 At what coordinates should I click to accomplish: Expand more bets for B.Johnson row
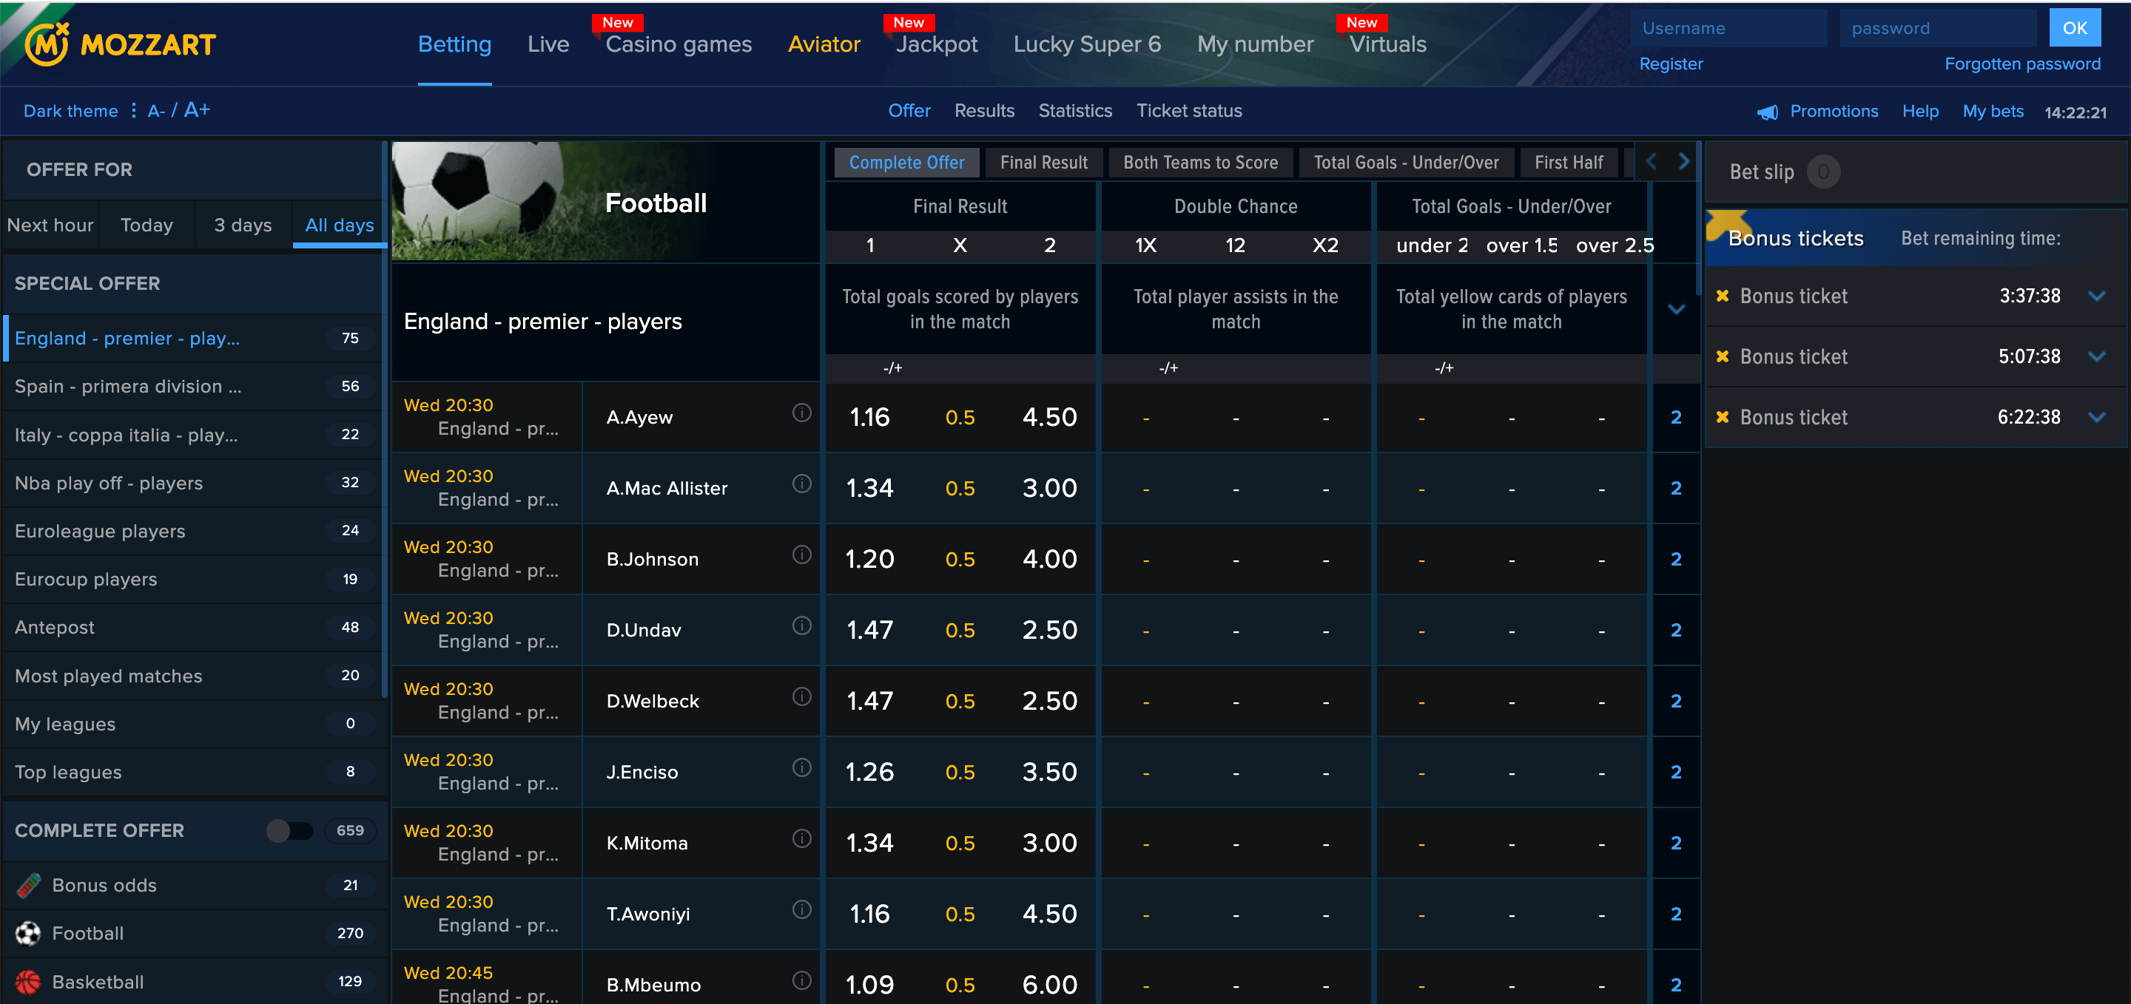pos(1676,560)
